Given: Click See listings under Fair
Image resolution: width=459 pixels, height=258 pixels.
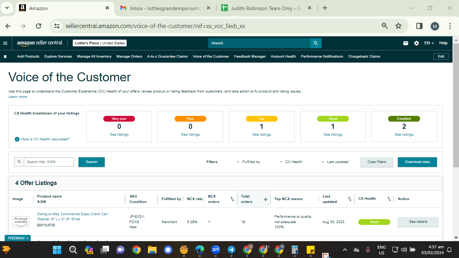Looking at the screenshot, I should tap(262, 135).
